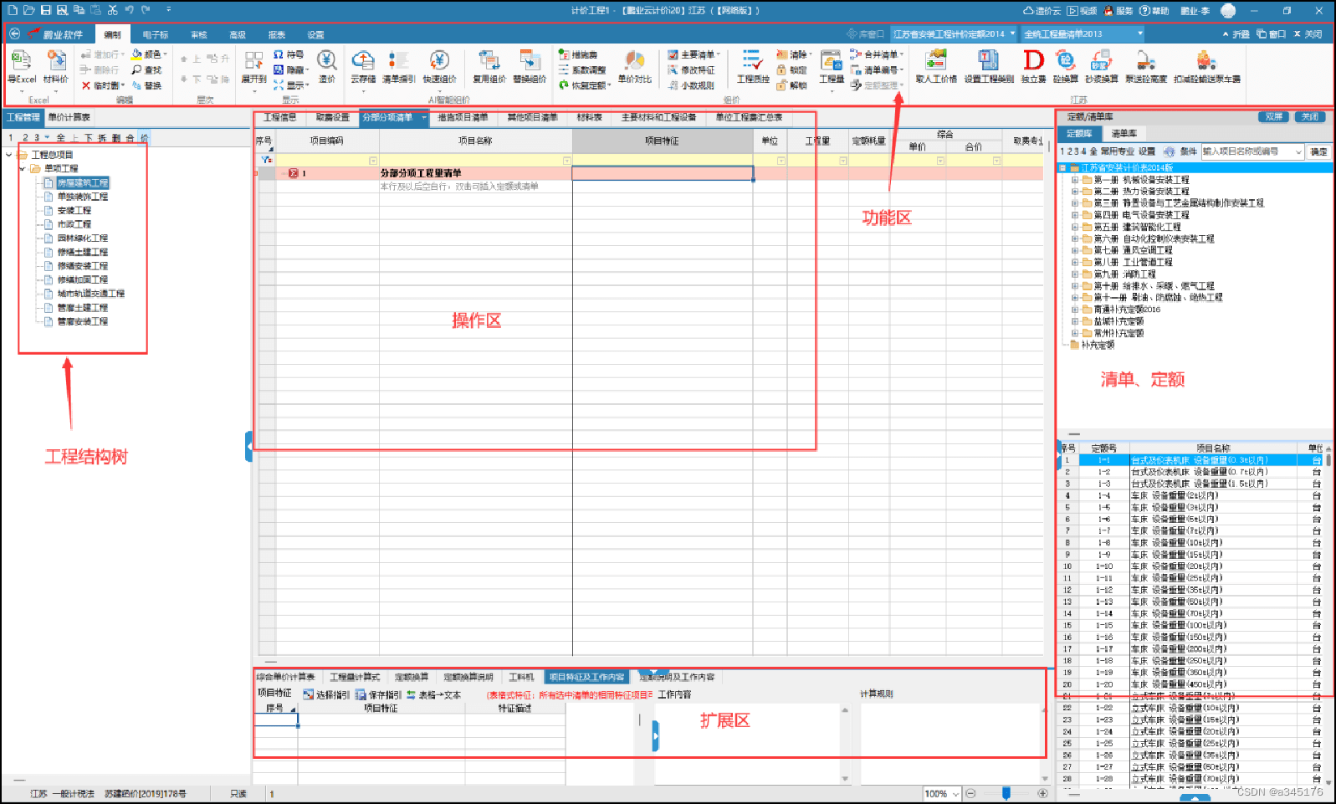Click the 泵送砼高度 icon
This screenshot has height=804, width=1336.
(1145, 61)
